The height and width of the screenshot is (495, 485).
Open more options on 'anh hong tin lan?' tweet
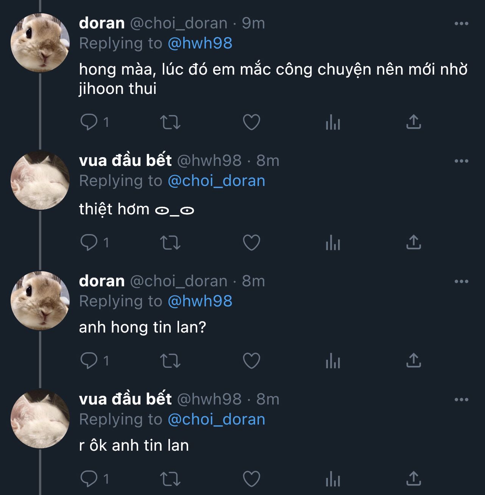click(x=461, y=281)
